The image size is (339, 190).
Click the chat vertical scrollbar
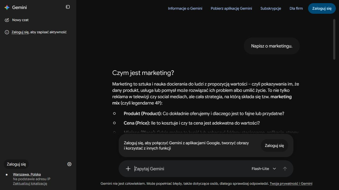334,40
